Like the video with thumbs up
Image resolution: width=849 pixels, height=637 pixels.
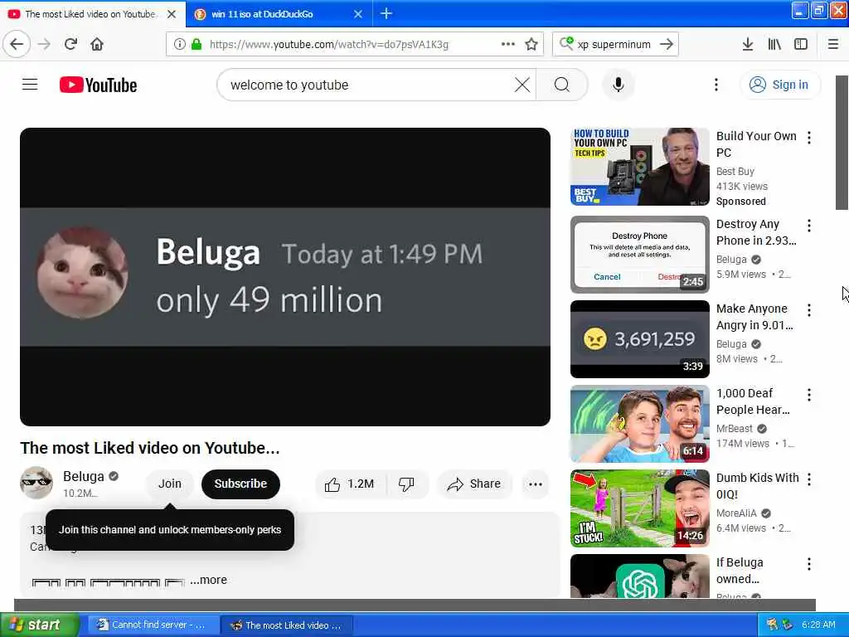coord(351,484)
